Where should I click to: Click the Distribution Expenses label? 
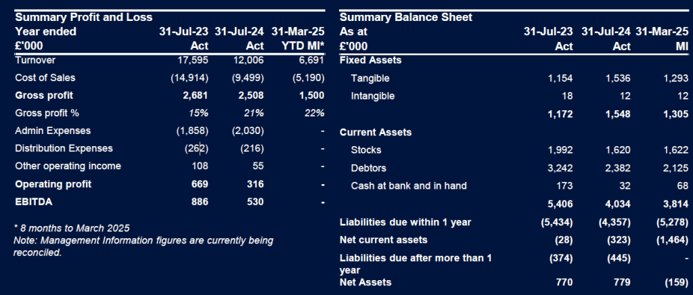point(64,148)
